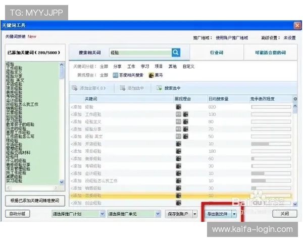Click horse icon in 没经验怎么找工作 row
The image size is (303, 242).
(x=179, y=180)
